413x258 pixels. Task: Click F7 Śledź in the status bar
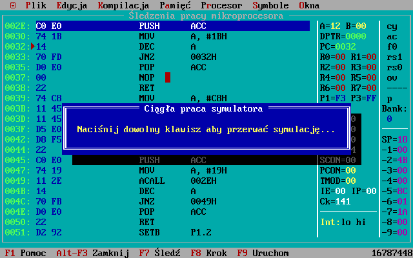pos(159,253)
